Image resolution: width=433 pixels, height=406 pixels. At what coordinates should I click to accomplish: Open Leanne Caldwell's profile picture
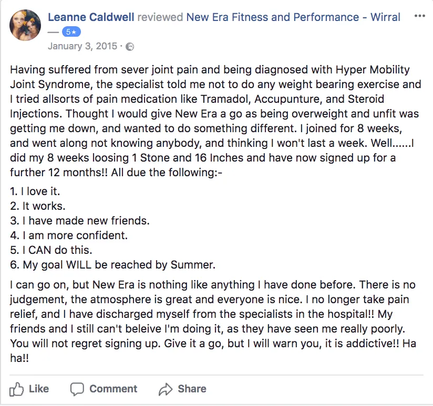click(x=25, y=25)
